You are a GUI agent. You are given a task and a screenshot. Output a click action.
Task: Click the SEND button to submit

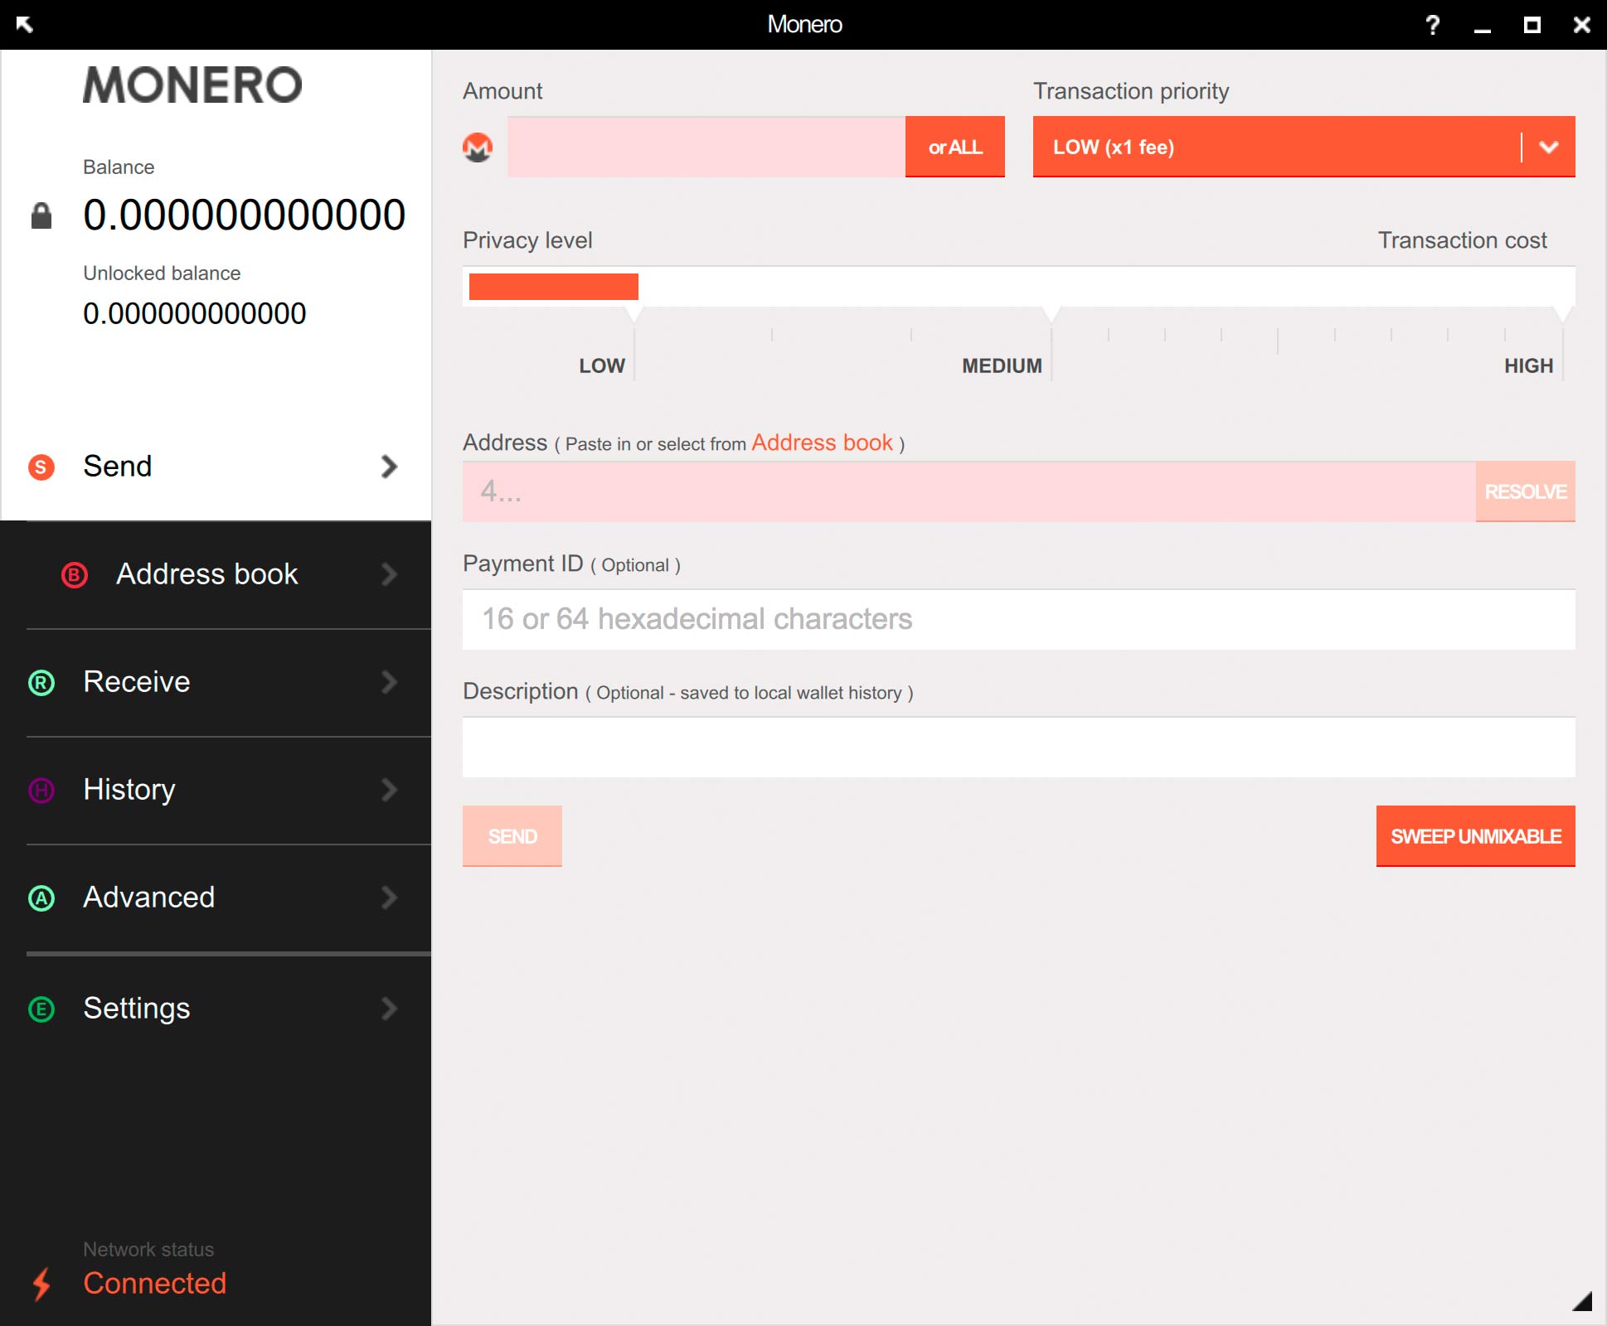point(512,836)
